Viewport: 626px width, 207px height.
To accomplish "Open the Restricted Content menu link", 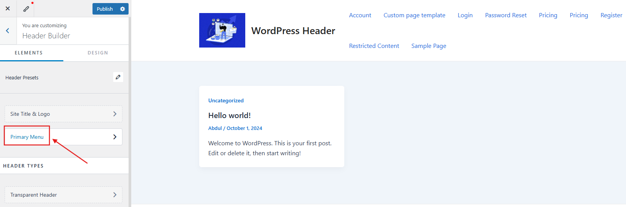I will pyautogui.click(x=374, y=46).
